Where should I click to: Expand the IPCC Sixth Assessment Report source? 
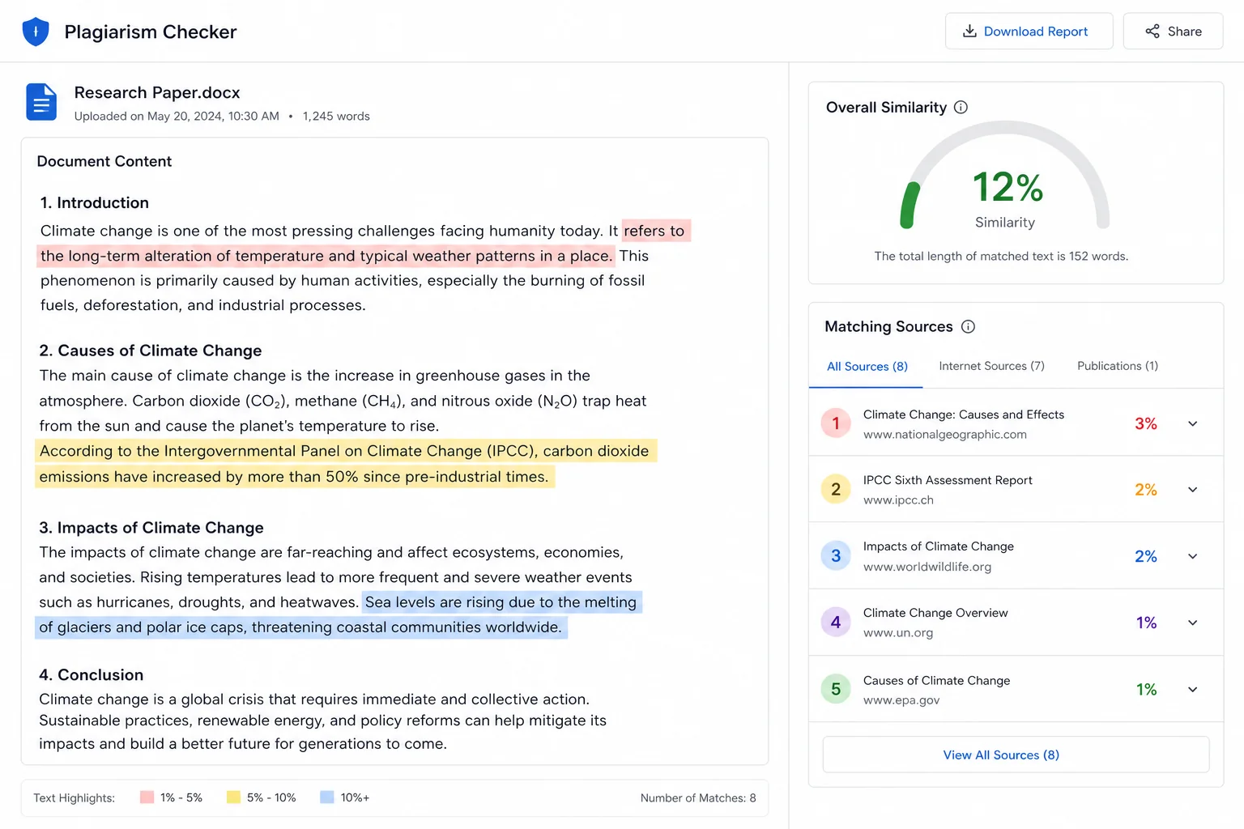[x=1192, y=489]
